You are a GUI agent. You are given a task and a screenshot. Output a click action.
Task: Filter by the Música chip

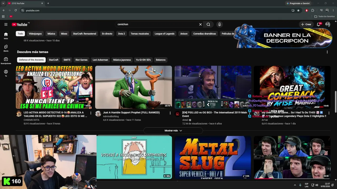pyautogui.click(x=51, y=34)
